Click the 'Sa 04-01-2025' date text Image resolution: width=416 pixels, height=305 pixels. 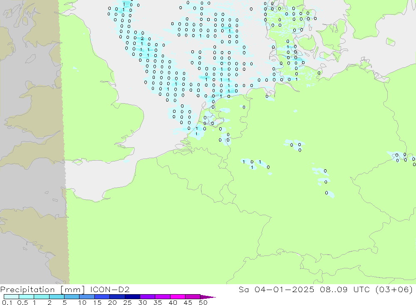click(276, 289)
